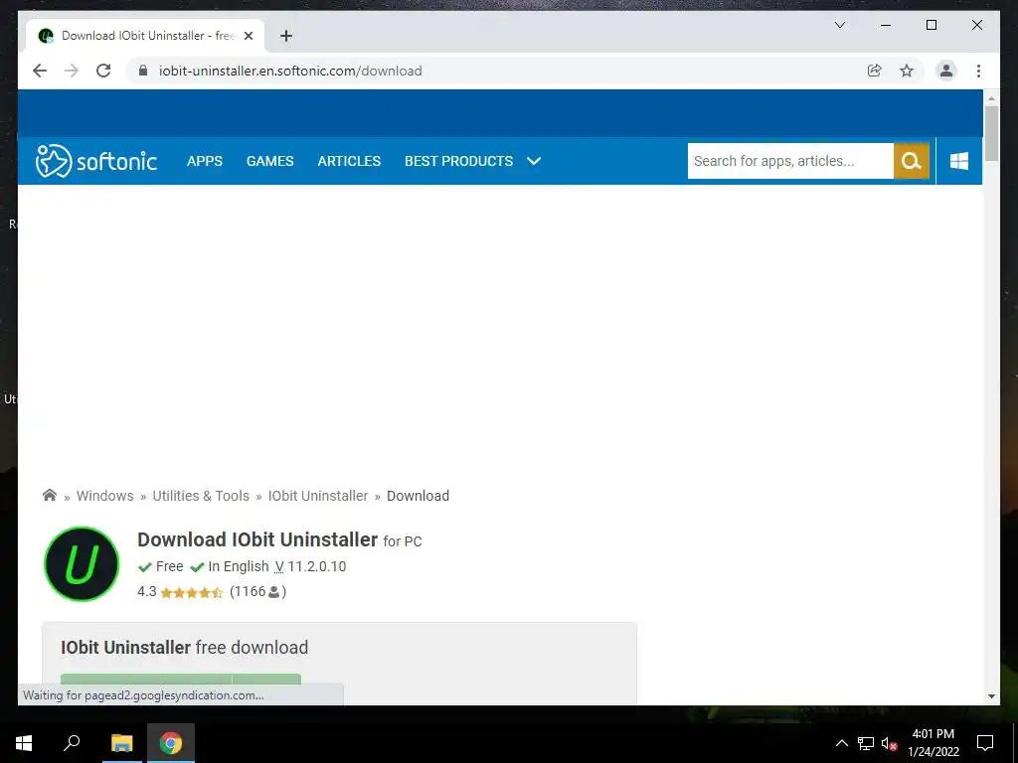Open BEST PRODUCTS menu item
Viewport: 1018px width, 763px height.
point(458,161)
